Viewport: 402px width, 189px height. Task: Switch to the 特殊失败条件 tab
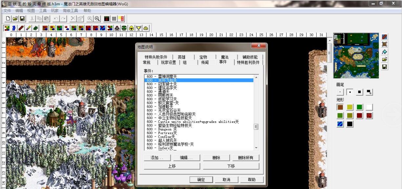[156, 57]
